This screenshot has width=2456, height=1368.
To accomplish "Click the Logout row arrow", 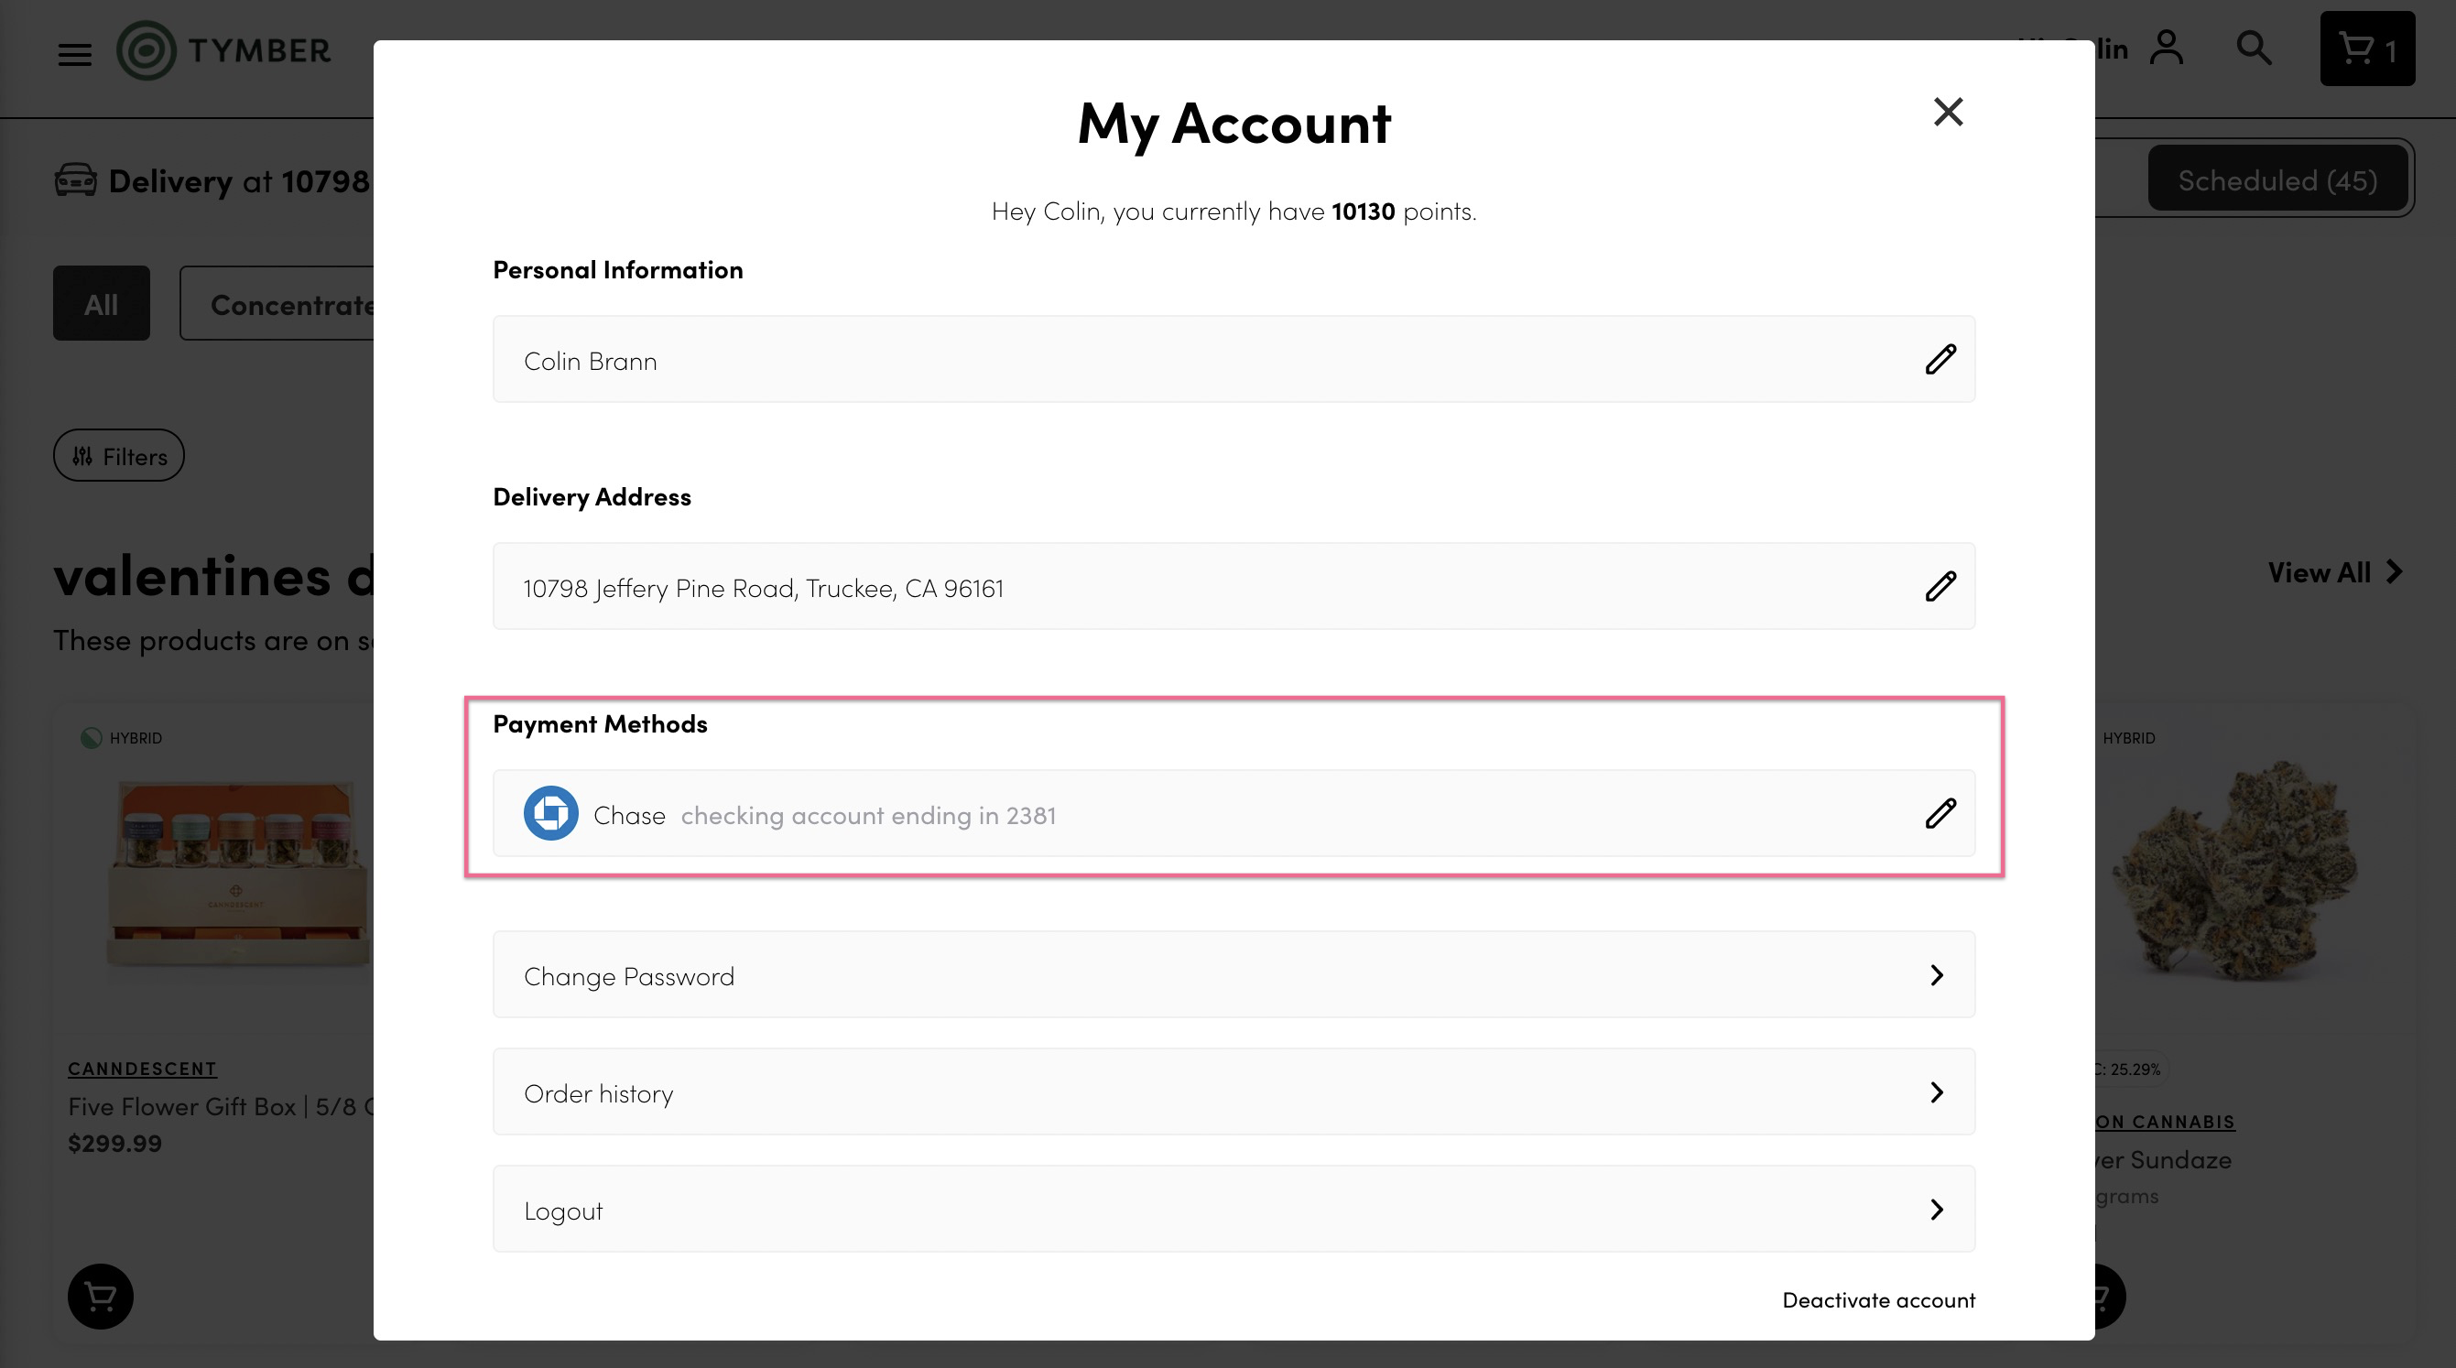I will pyautogui.click(x=1937, y=1210).
